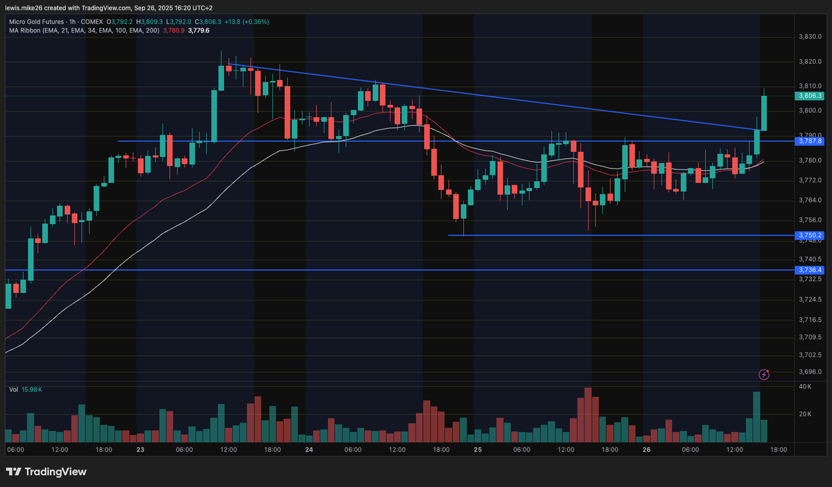Viewport: 832px width, 487px height.
Task: Click the 3,702.5 price axis label
Action: [x=810, y=355]
